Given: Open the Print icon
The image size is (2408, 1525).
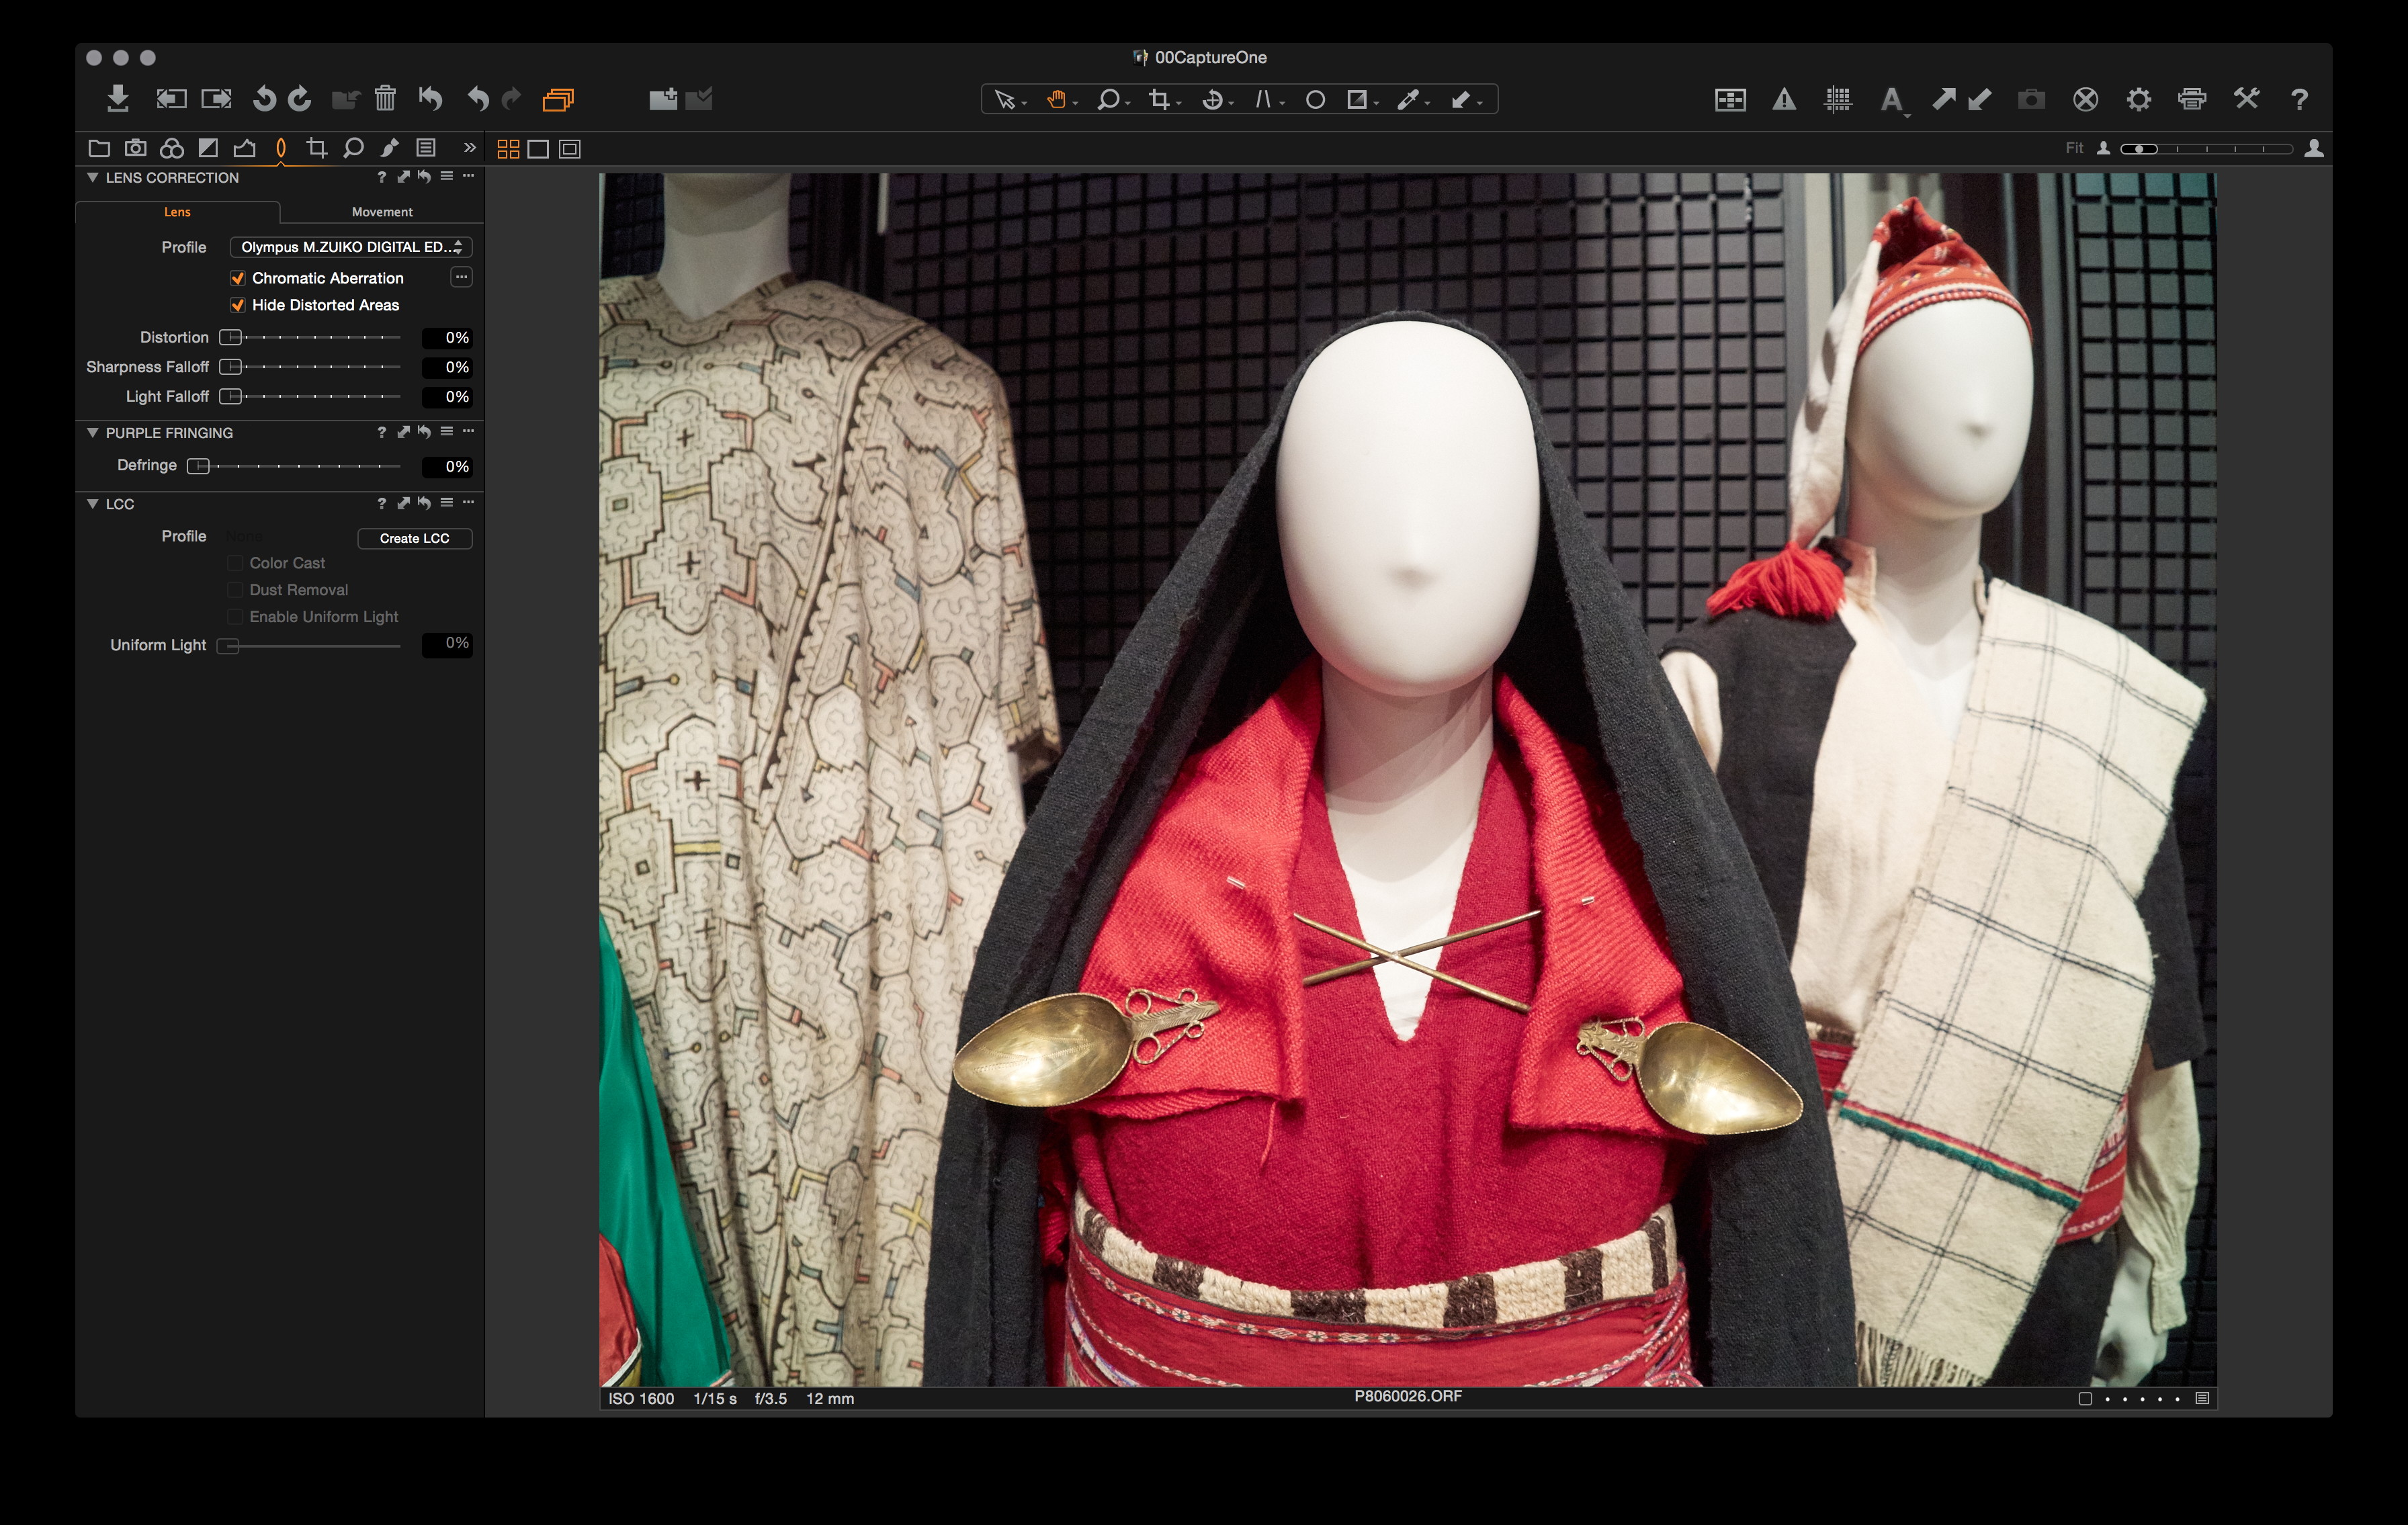Looking at the screenshot, I should (2192, 99).
